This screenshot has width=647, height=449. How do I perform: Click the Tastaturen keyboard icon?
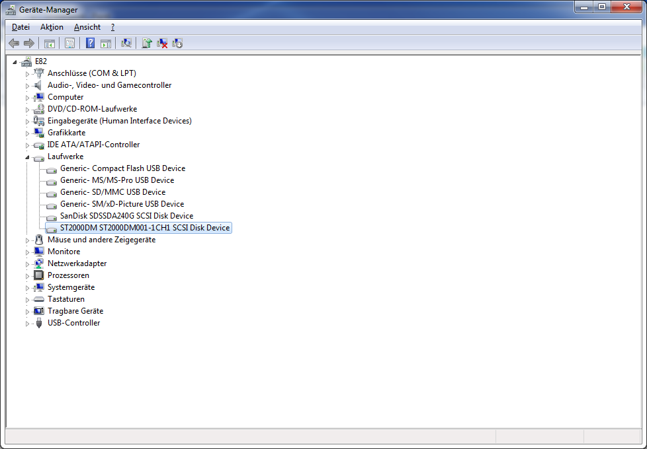coord(39,299)
